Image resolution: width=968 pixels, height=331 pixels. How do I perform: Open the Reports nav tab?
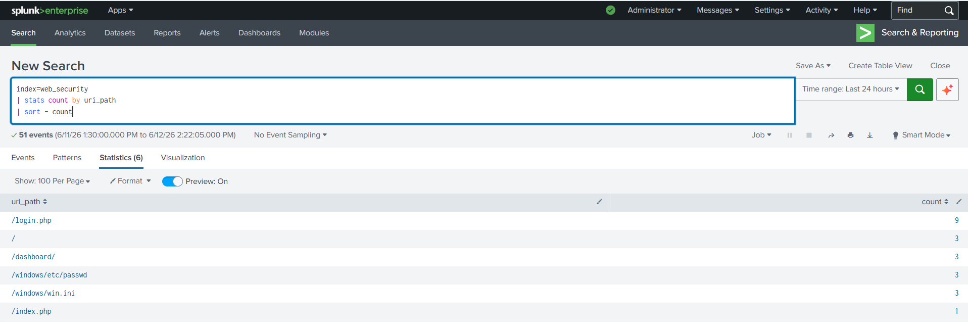(167, 33)
